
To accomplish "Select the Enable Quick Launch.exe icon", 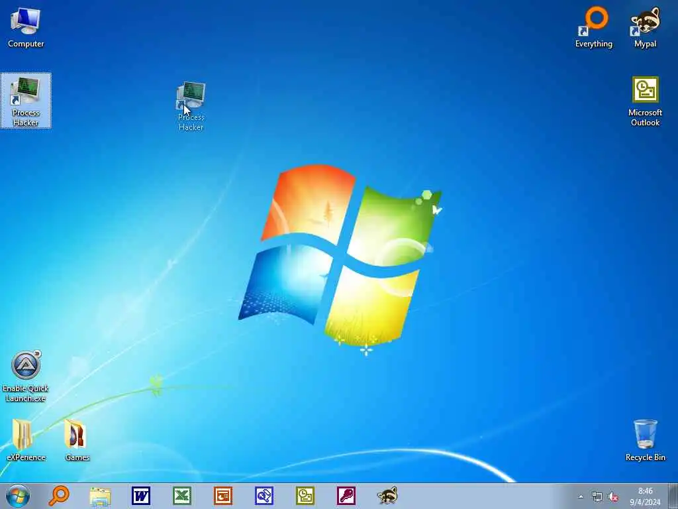I will point(26,376).
